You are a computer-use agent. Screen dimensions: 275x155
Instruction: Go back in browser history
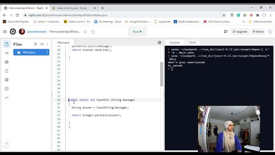click(x=4, y=15)
